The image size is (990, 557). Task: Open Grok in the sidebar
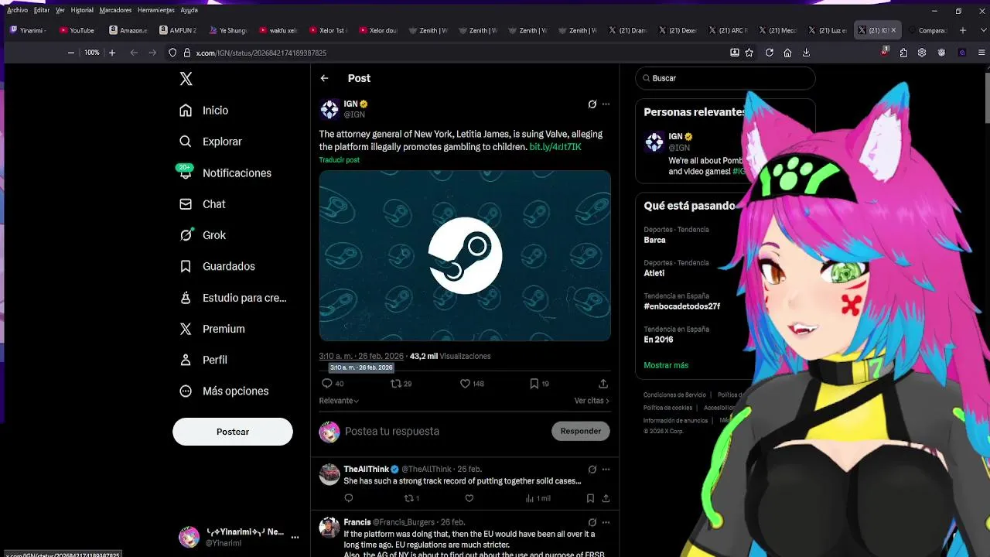tap(203, 235)
